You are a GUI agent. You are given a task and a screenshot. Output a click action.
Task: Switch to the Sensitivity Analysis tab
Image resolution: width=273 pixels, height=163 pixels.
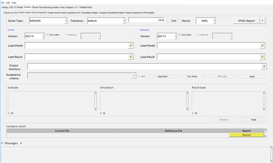point(90,12)
